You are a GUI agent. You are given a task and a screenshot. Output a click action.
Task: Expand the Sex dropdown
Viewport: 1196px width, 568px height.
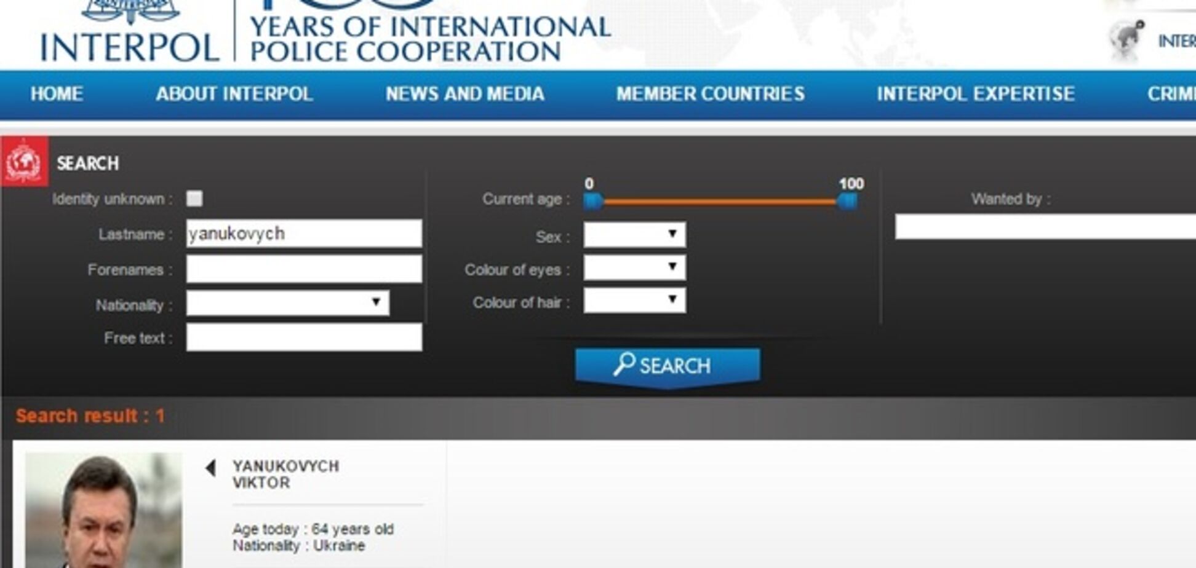[x=634, y=235]
